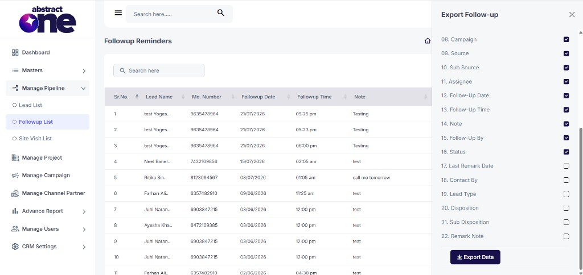Check the 18. Contact By checkbox
Screen dimensions: 583x275
[x=566, y=180]
